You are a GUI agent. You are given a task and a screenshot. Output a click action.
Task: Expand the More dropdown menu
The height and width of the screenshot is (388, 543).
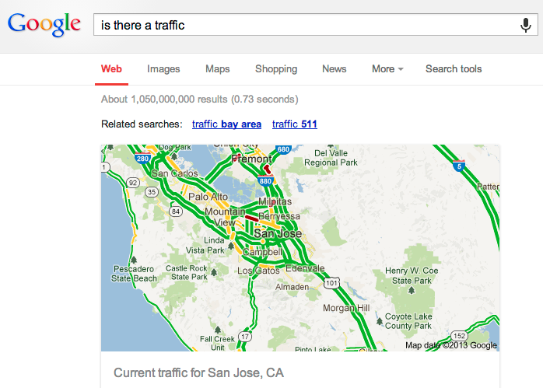click(387, 69)
